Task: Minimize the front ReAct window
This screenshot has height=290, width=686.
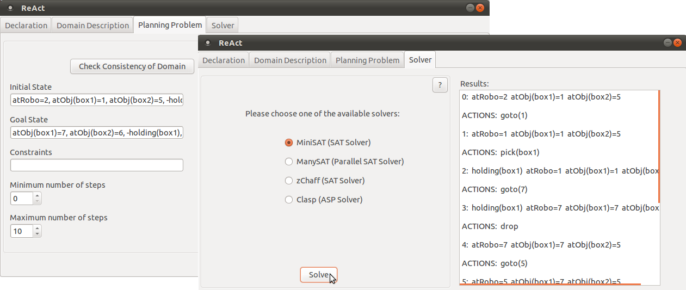Action: pos(668,42)
